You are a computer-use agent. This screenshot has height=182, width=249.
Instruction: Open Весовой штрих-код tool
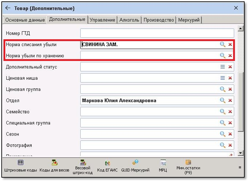tap(82, 167)
